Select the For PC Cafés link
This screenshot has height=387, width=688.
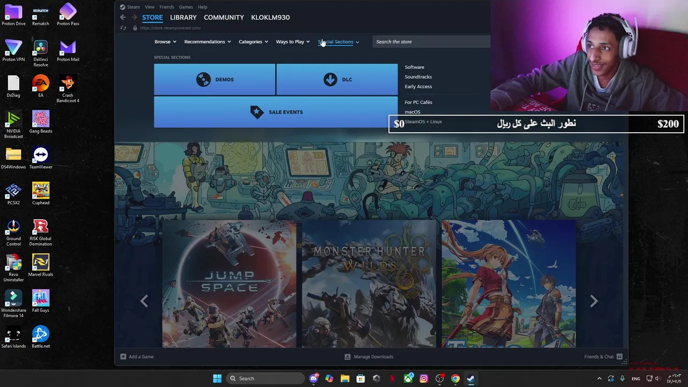[x=418, y=102]
